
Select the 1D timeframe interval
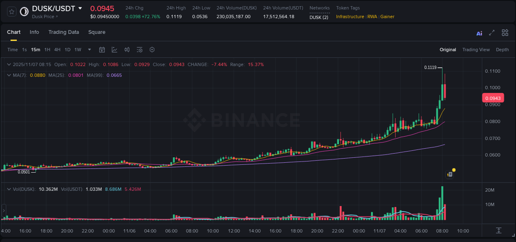tap(67, 50)
